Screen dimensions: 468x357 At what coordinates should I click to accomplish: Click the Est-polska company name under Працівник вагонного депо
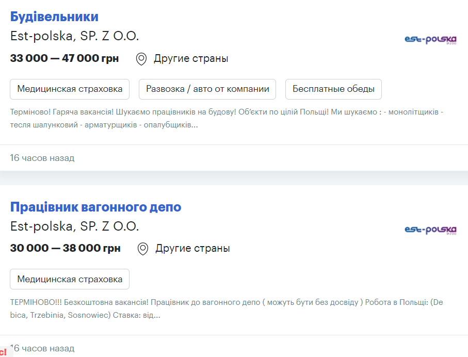coord(75,226)
